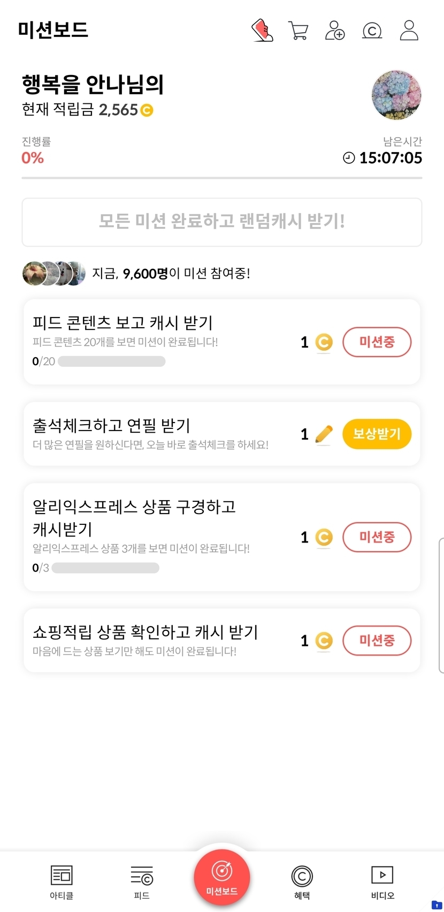Tap the feed contents 0/20 progress bar

click(x=111, y=361)
